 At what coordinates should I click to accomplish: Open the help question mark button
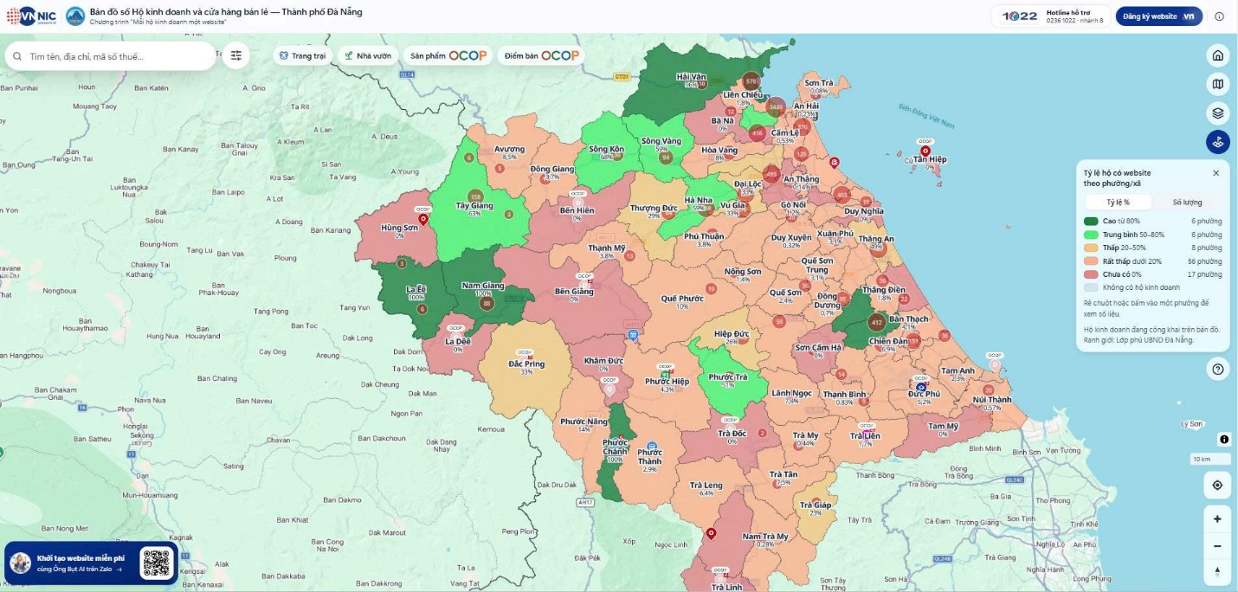(1217, 370)
